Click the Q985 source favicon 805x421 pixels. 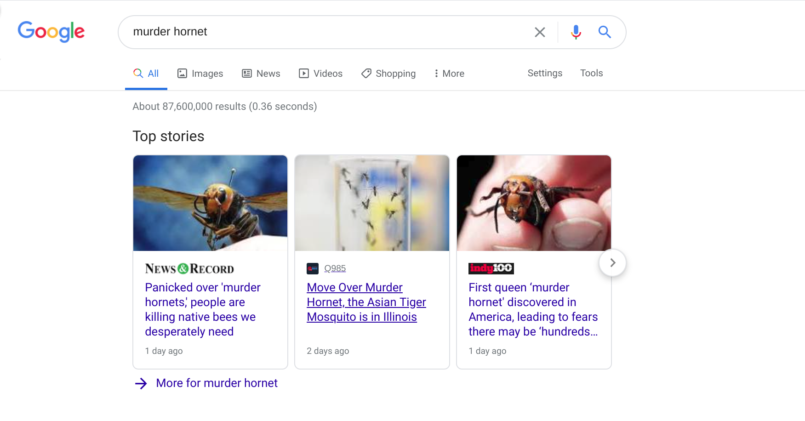[x=313, y=268]
